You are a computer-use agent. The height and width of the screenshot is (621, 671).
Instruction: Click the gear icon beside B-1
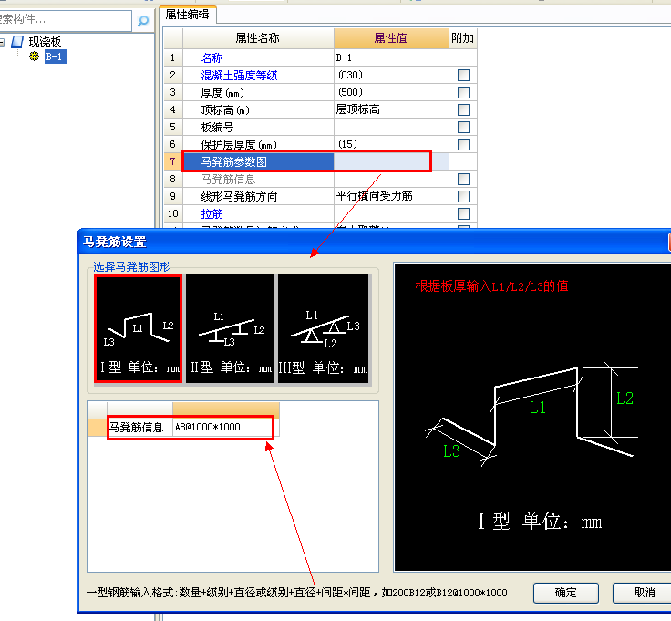35,56
